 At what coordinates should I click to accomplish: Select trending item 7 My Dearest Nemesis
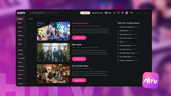pyautogui.click(x=125, y=49)
